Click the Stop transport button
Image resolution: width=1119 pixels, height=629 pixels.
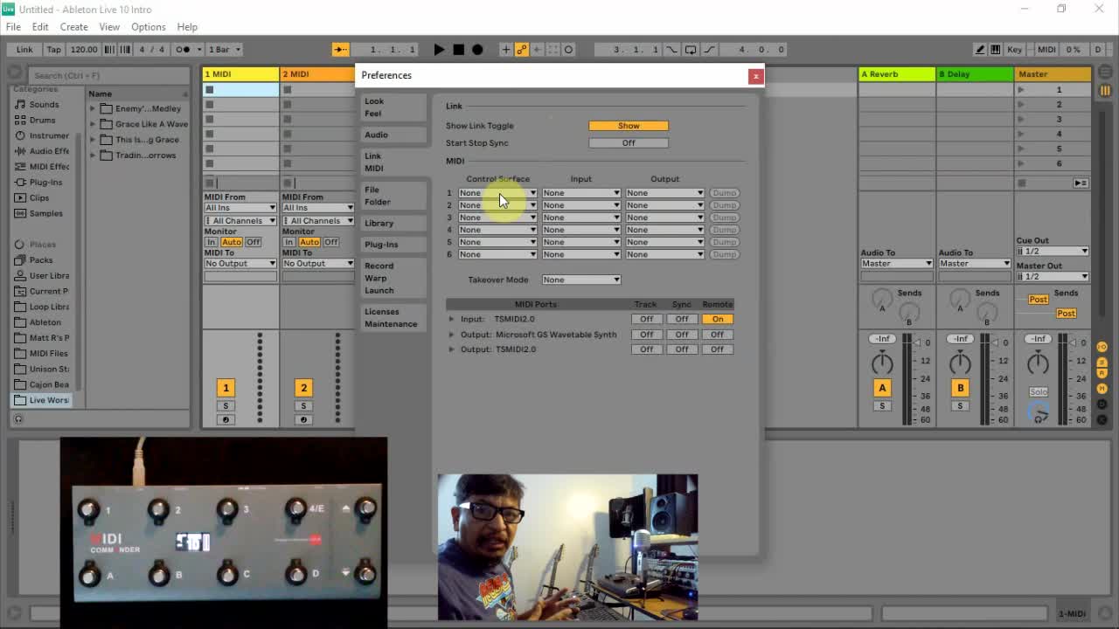(x=458, y=50)
